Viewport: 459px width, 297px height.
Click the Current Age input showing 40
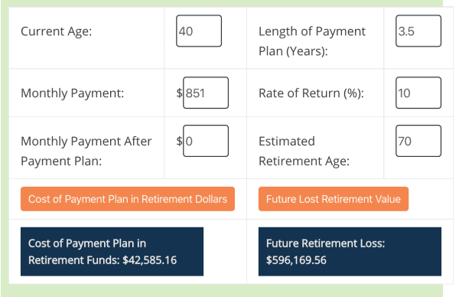199,31
